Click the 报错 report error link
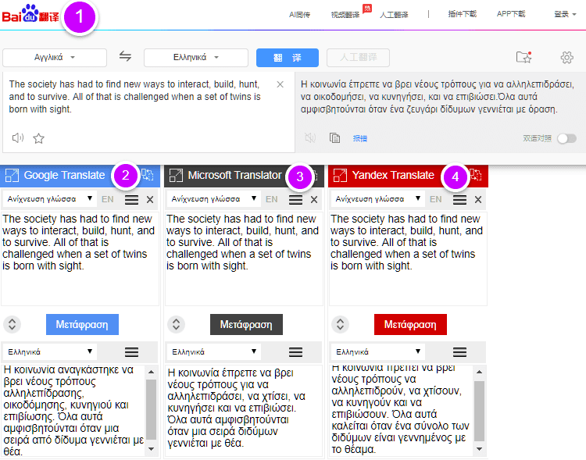The height and width of the screenshot is (460, 586). click(x=360, y=139)
